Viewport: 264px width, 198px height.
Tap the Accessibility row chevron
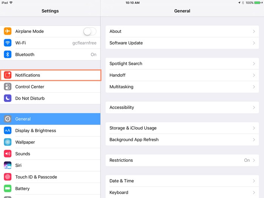[x=254, y=107]
